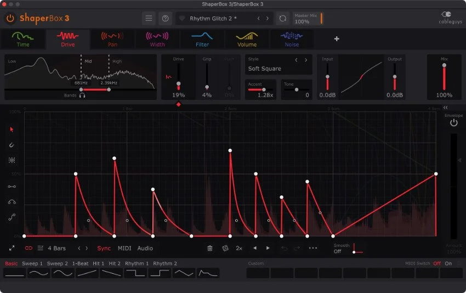This screenshot has height=293, width=466.
Task: Shift the wave right
Action: 268,248
